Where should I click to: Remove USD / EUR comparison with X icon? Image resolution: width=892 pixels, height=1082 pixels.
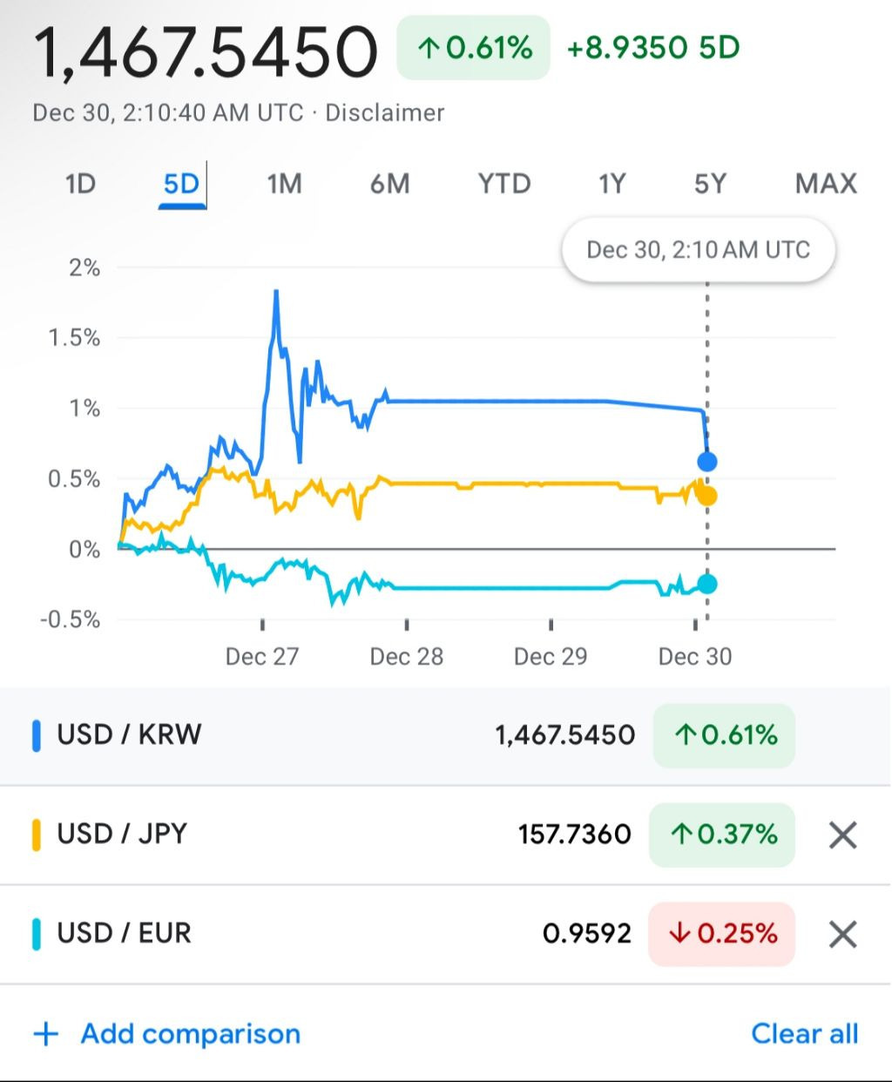pos(842,934)
